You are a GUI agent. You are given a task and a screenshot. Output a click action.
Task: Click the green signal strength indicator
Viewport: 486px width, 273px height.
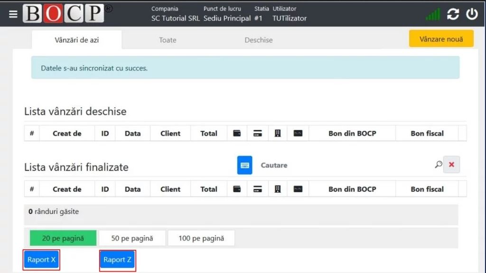pyautogui.click(x=433, y=14)
